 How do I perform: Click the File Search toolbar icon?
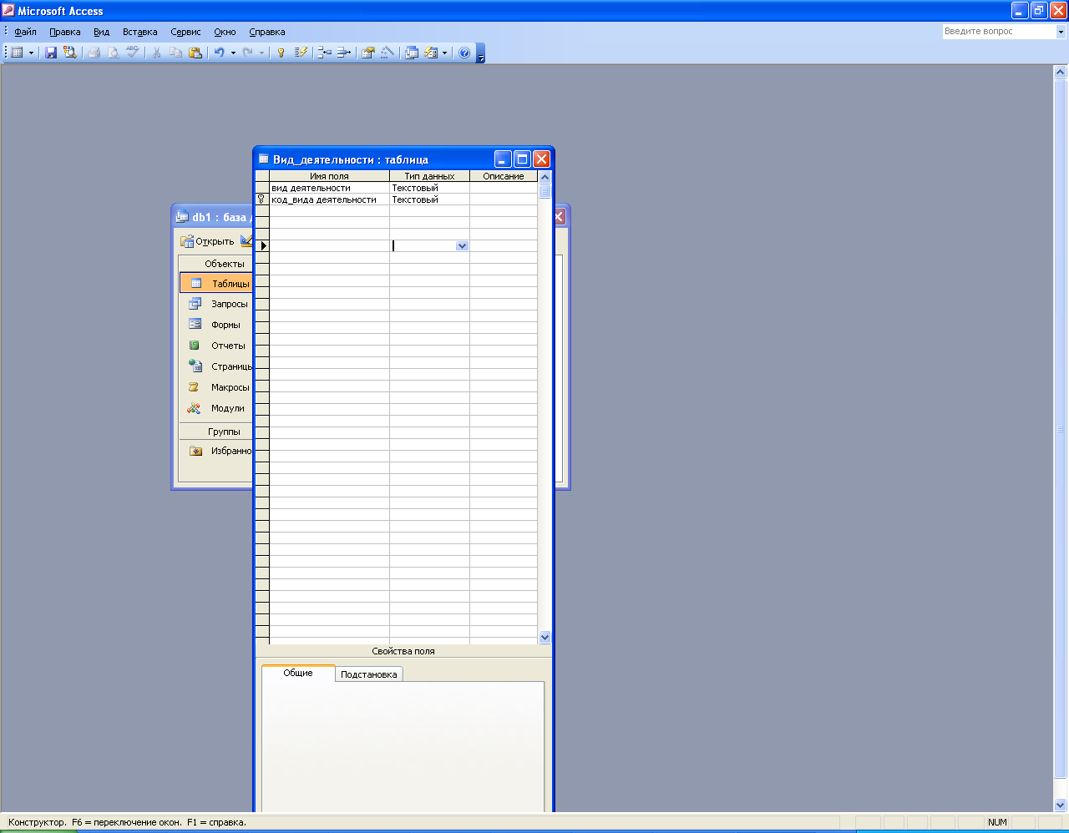(70, 53)
